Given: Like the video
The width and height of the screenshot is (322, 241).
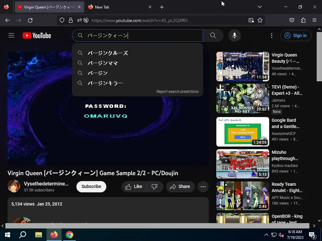Looking at the screenshot, I should pos(134,186).
